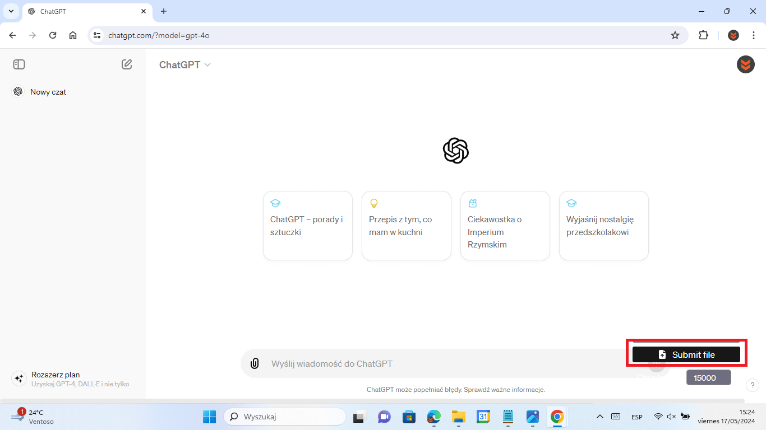Start a new chat with pencil icon
766x430 pixels.
pyautogui.click(x=127, y=64)
